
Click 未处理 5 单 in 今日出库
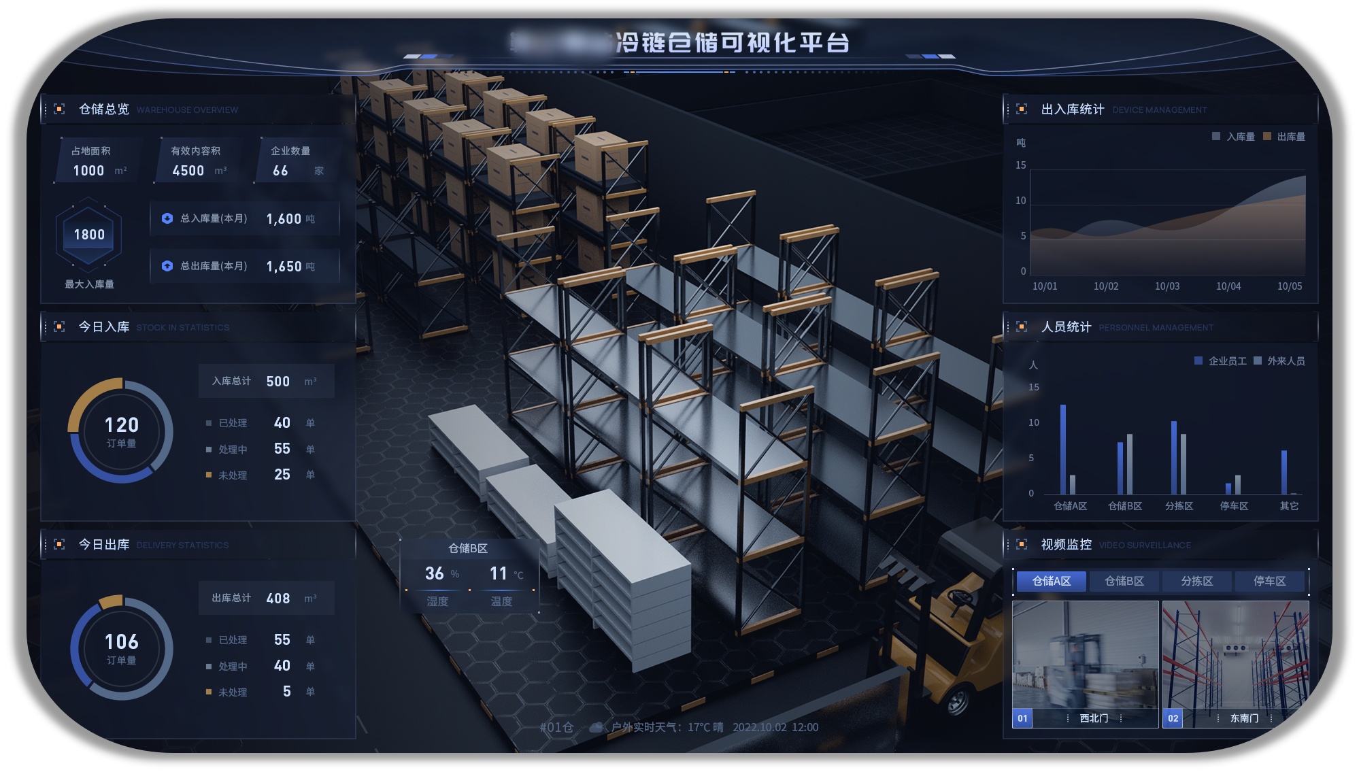coord(261,692)
